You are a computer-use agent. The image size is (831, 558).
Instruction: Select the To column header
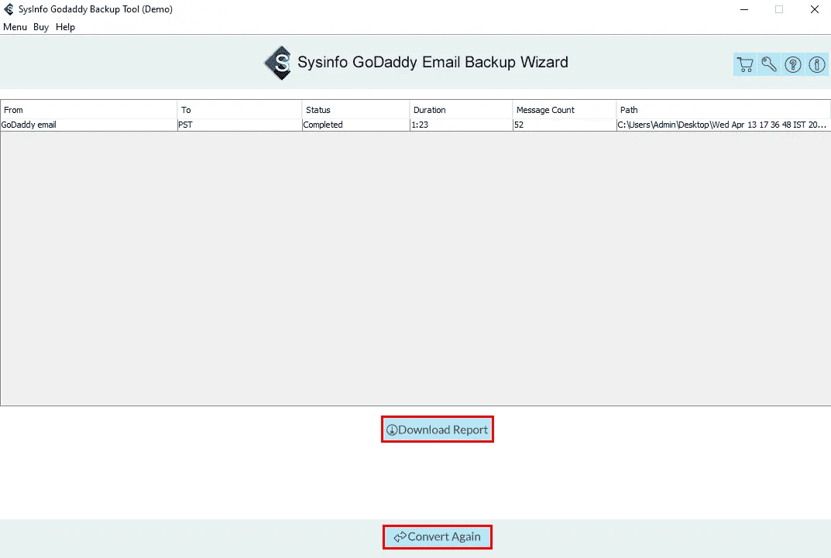(x=239, y=110)
